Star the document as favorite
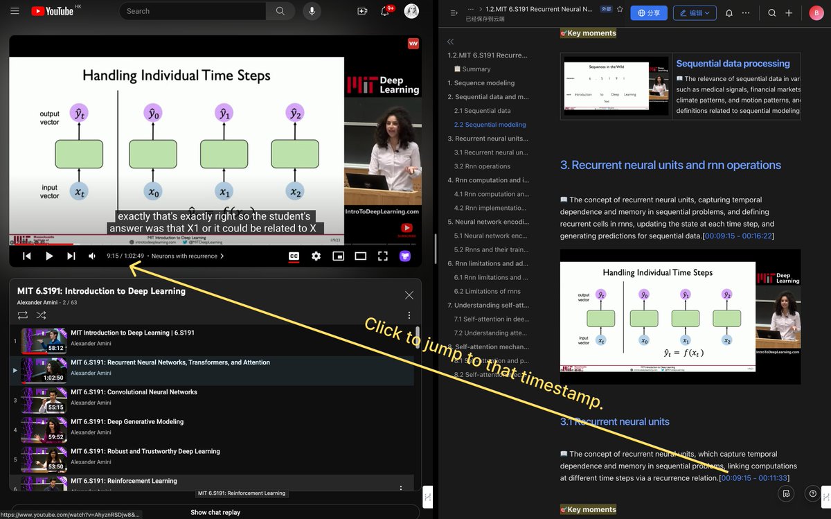Image resolution: width=831 pixels, height=519 pixels. 620,10
